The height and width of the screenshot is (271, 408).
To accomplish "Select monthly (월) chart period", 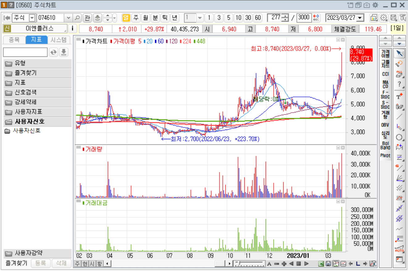I will [x=145, y=18].
